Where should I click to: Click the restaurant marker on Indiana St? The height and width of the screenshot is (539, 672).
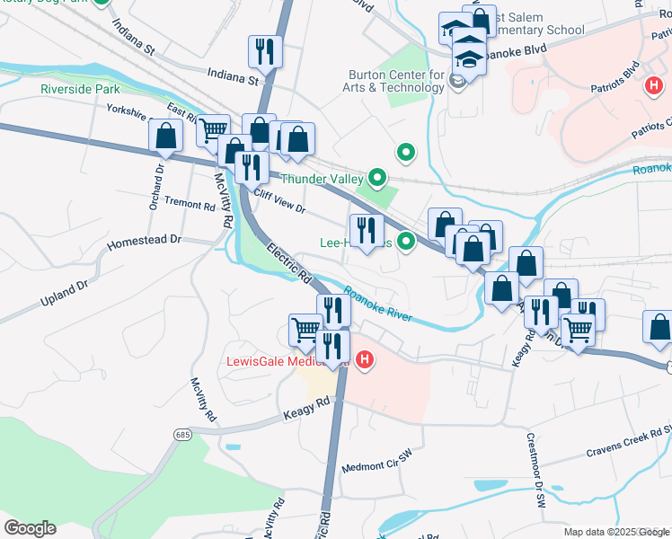[265, 53]
